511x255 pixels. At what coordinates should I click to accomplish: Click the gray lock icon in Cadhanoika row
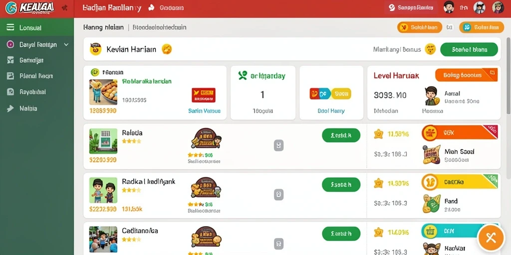pos(278,244)
